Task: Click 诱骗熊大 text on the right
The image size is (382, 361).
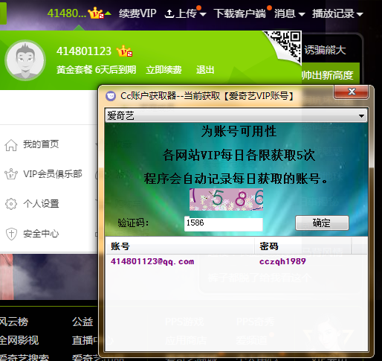Action: click(x=325, y=50)
